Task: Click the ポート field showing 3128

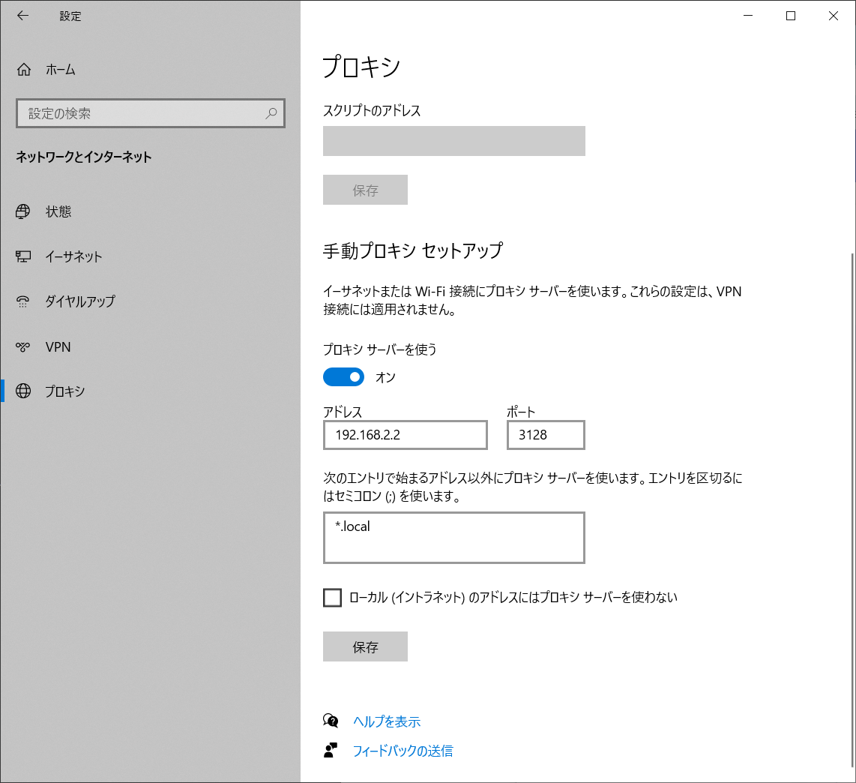Action: coord(546,435)
